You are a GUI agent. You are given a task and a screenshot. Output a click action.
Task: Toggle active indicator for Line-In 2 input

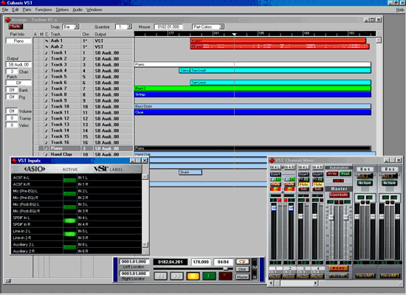(69, 234)
